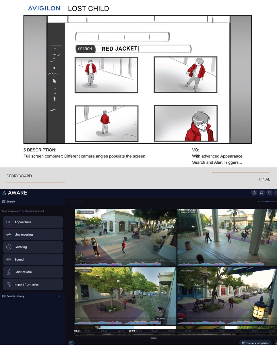Viewport: 277px width, 345px height.
Task: Click the Loitering clock icon
Action: pos(9,247)
